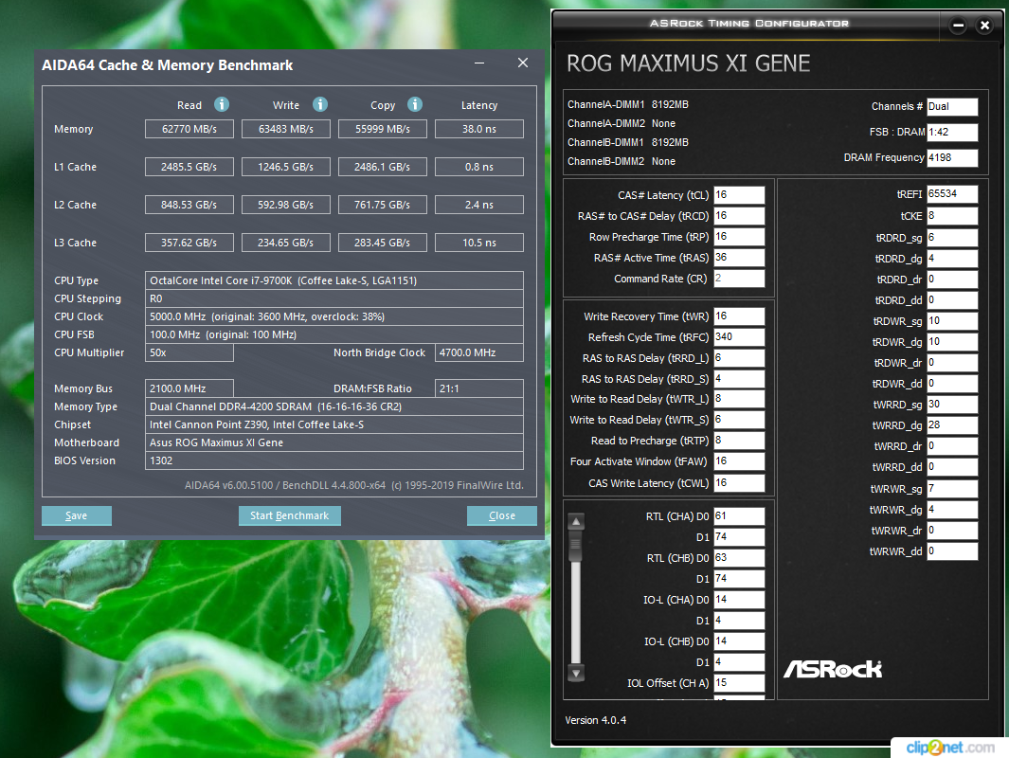Click the Copy info icon in AIDA64
This screenshot has height=758, width=1009.
[x=415, y=104]
